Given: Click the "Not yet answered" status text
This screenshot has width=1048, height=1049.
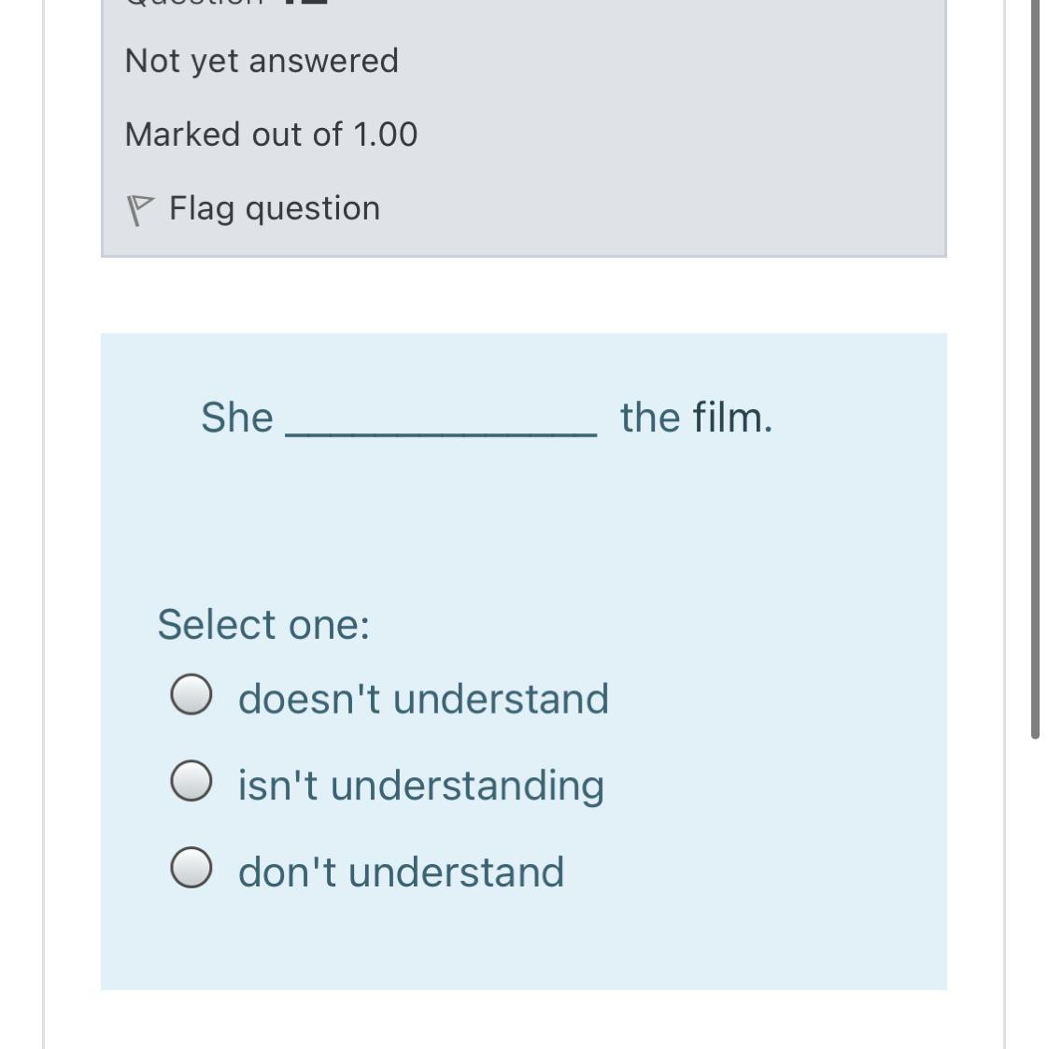Looking at the screenshot, I should tap(262, 61).
